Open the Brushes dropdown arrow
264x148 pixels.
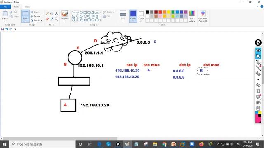tap(65, 21)
